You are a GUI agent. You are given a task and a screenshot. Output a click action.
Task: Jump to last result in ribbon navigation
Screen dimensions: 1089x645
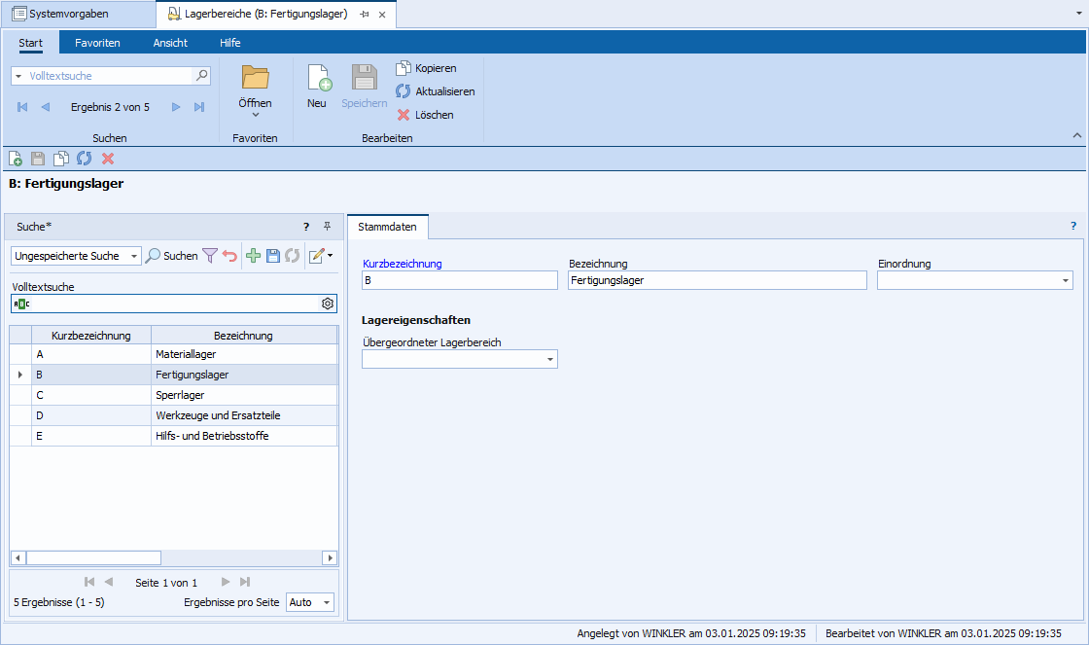click(x=199, y=107)
